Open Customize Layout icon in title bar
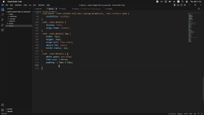Screen dimensions: 204x115 click(185, 5)
